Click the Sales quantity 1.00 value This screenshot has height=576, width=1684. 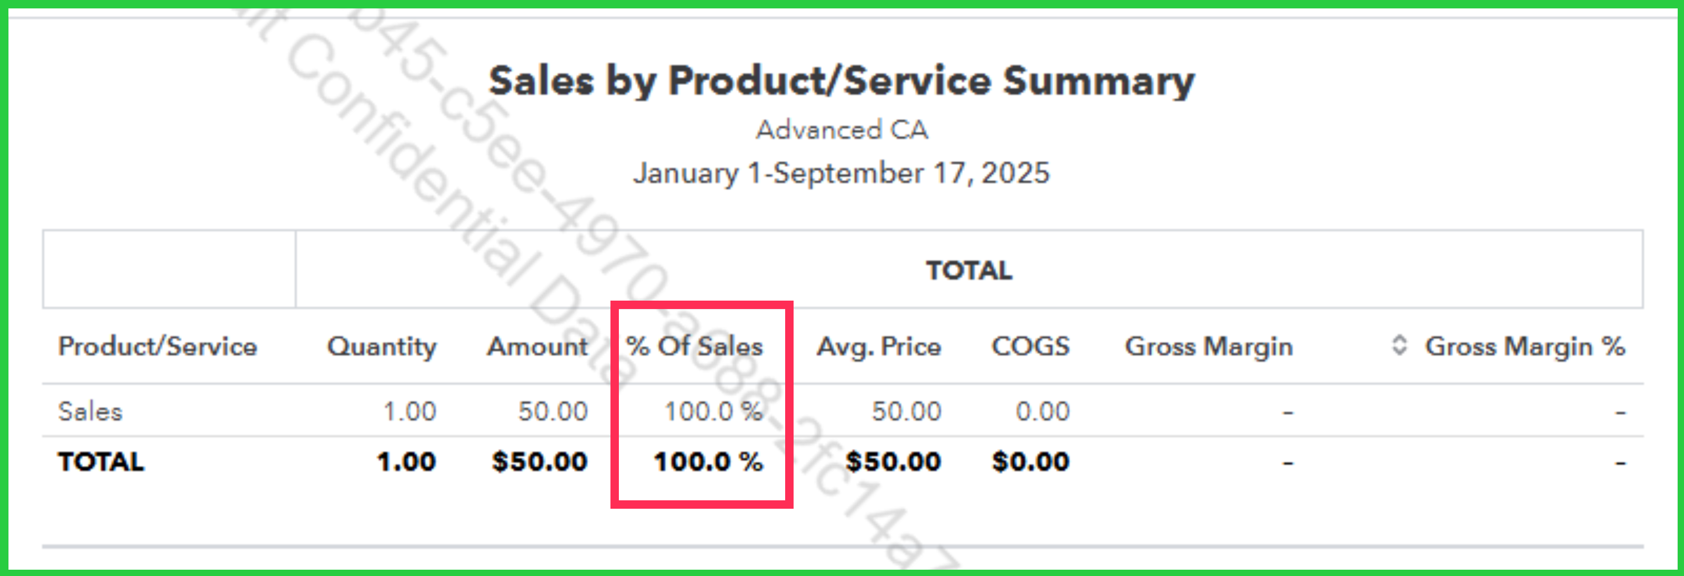coord(409,412)
